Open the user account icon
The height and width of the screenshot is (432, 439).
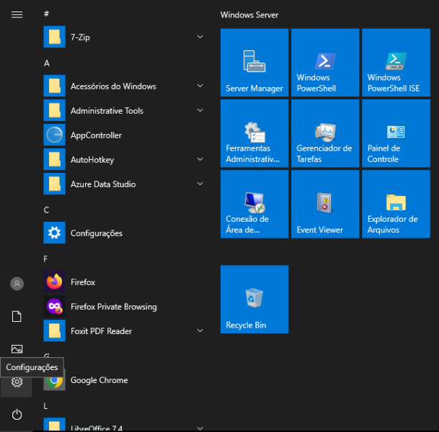point(17,284)
